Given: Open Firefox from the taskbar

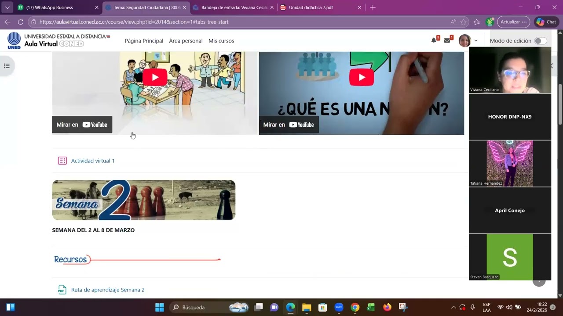Looking at the screenshot, I should point(387,307).
